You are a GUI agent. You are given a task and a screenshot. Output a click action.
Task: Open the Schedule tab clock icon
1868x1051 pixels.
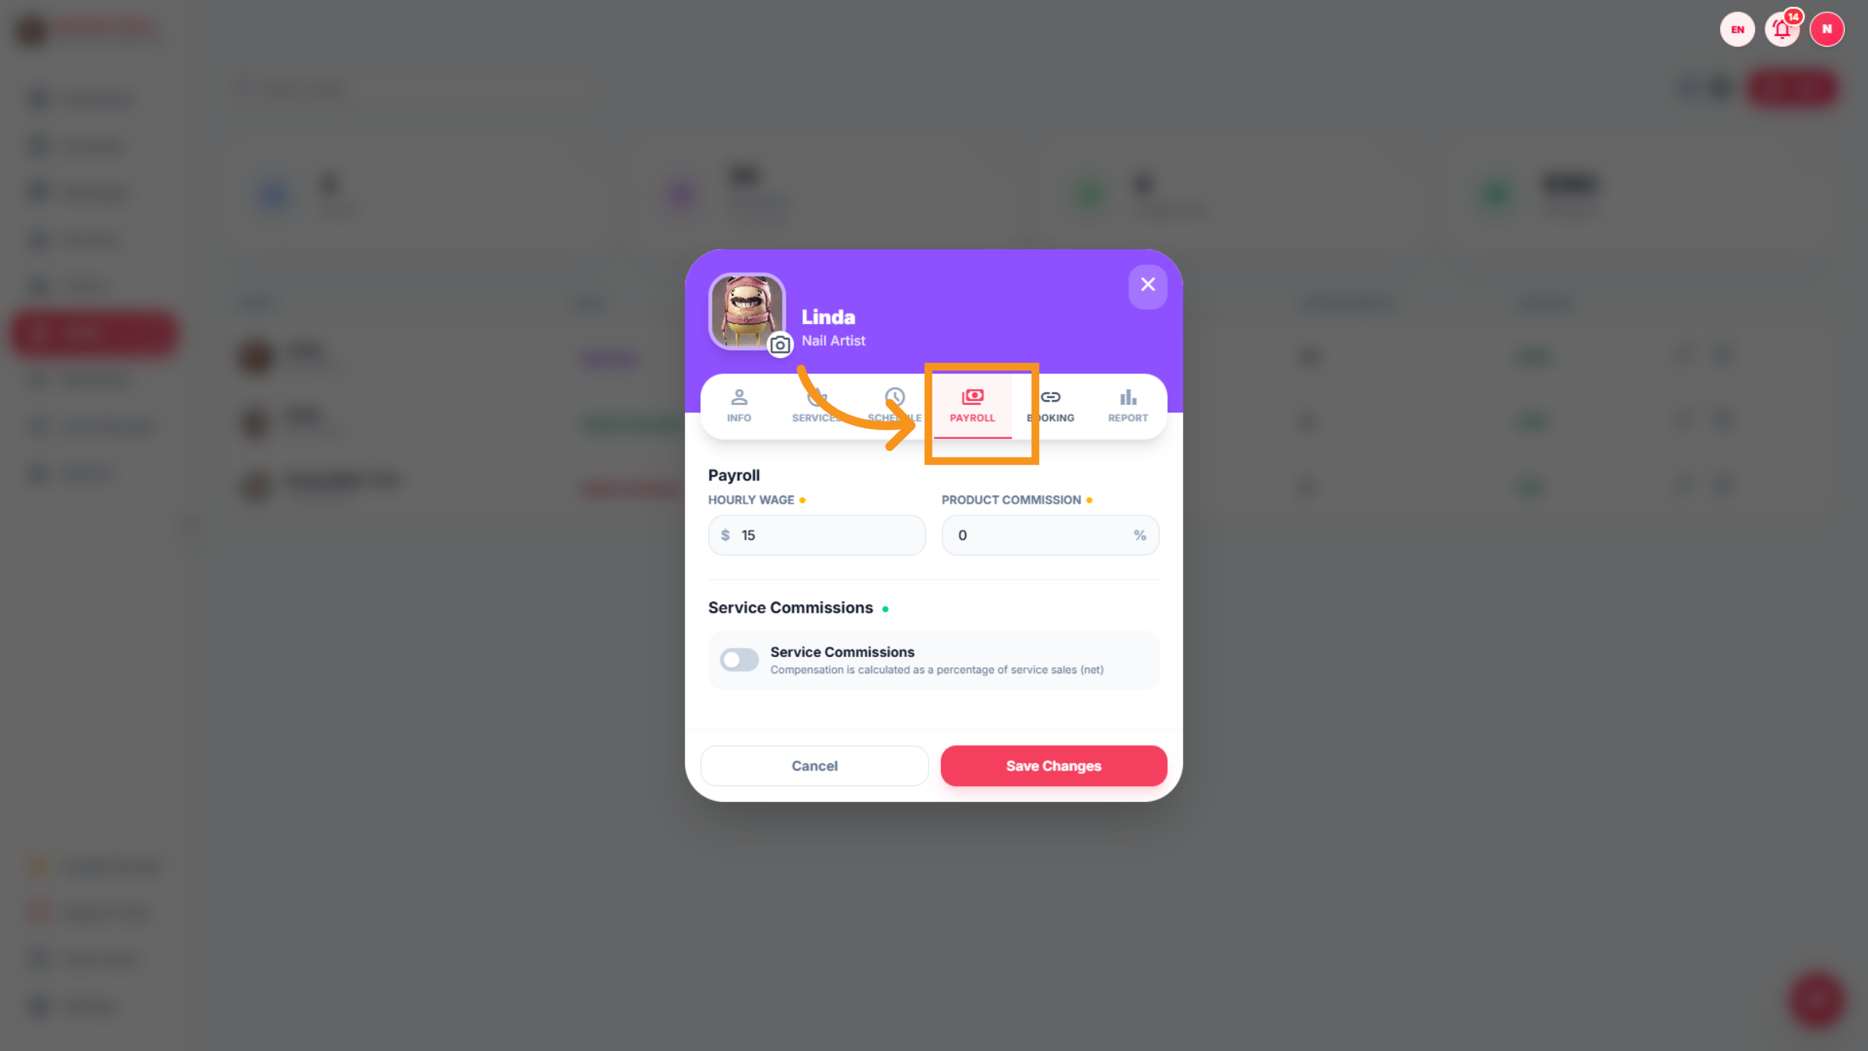coord(894,398)
